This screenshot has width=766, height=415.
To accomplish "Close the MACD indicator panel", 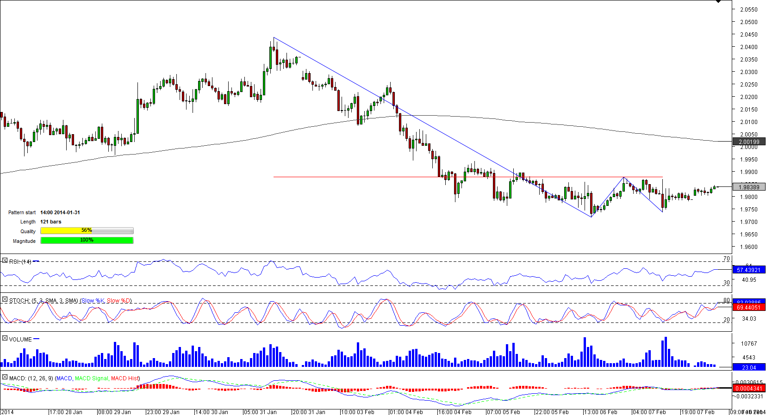I will (5, 378).
